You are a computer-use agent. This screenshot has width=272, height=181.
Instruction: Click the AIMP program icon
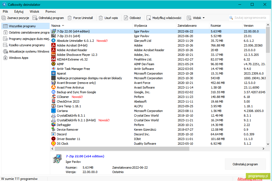53,64
